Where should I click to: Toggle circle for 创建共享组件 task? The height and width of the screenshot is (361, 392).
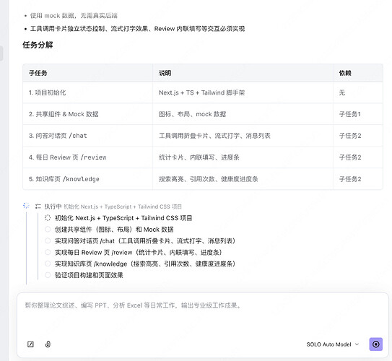tap(48, 230)
